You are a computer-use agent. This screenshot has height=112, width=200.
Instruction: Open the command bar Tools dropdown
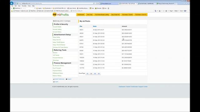coord(181,11)
